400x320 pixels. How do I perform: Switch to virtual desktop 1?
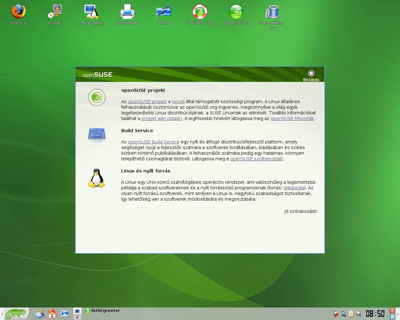pos(77,311)
